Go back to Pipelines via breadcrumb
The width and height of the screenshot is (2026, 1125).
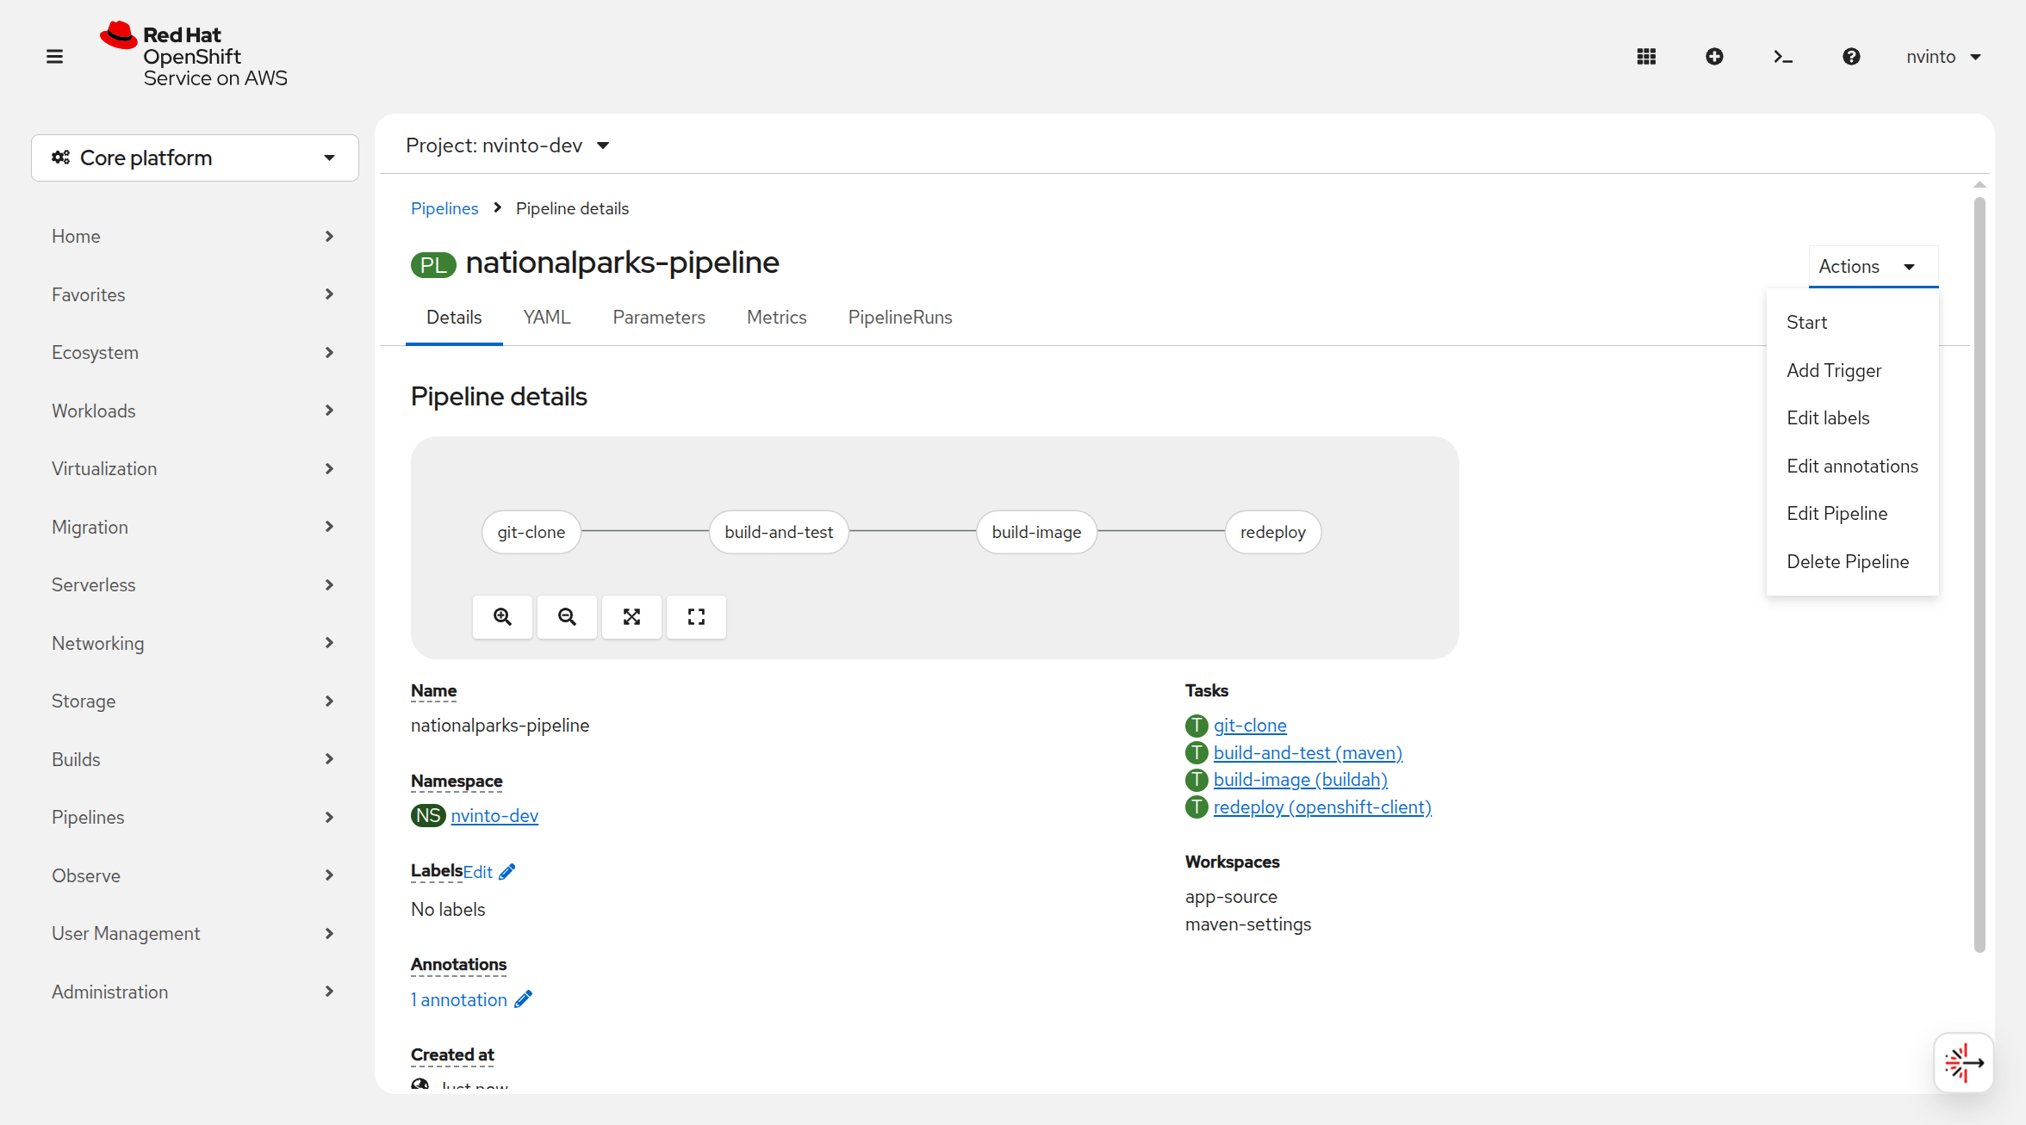(x=444, y=208)
